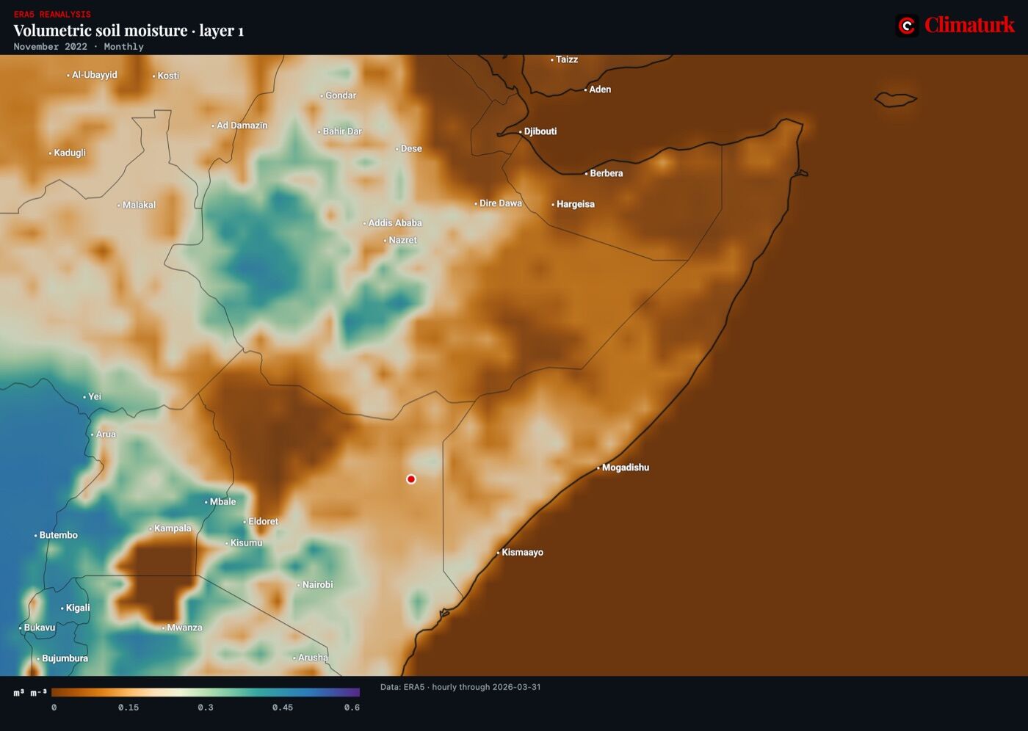
Task: Select the Kadugli city label
Action: (70, 153)
